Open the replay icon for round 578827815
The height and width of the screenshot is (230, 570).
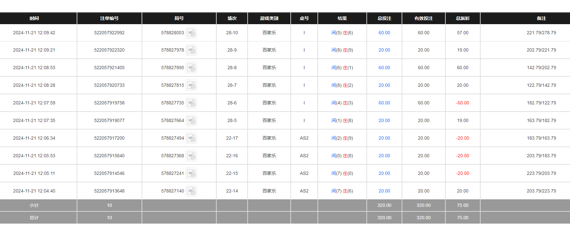tap(191, 85)
